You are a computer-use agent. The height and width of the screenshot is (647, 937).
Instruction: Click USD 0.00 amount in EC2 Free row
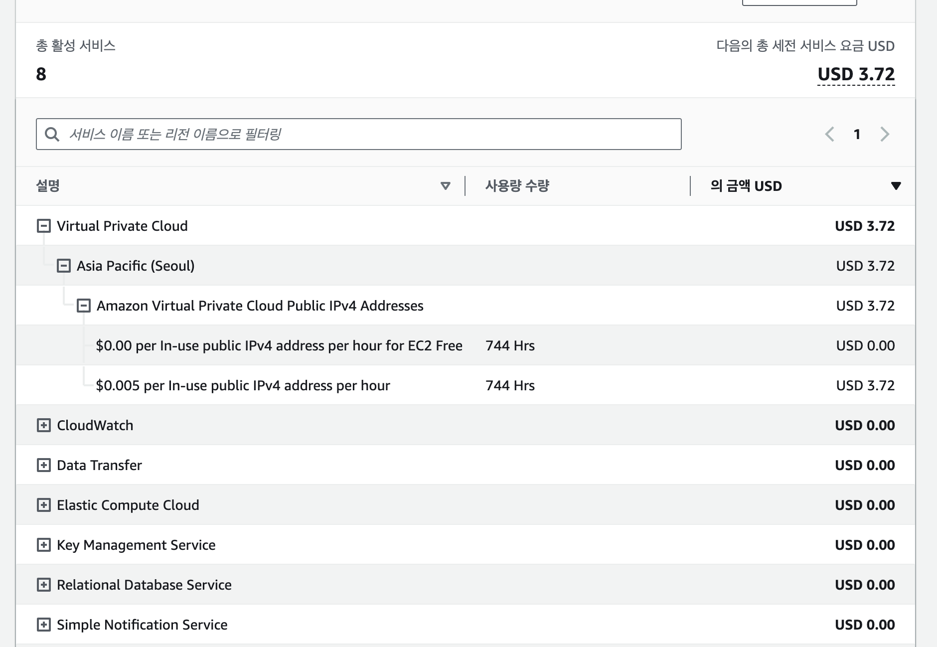[865, 345]
